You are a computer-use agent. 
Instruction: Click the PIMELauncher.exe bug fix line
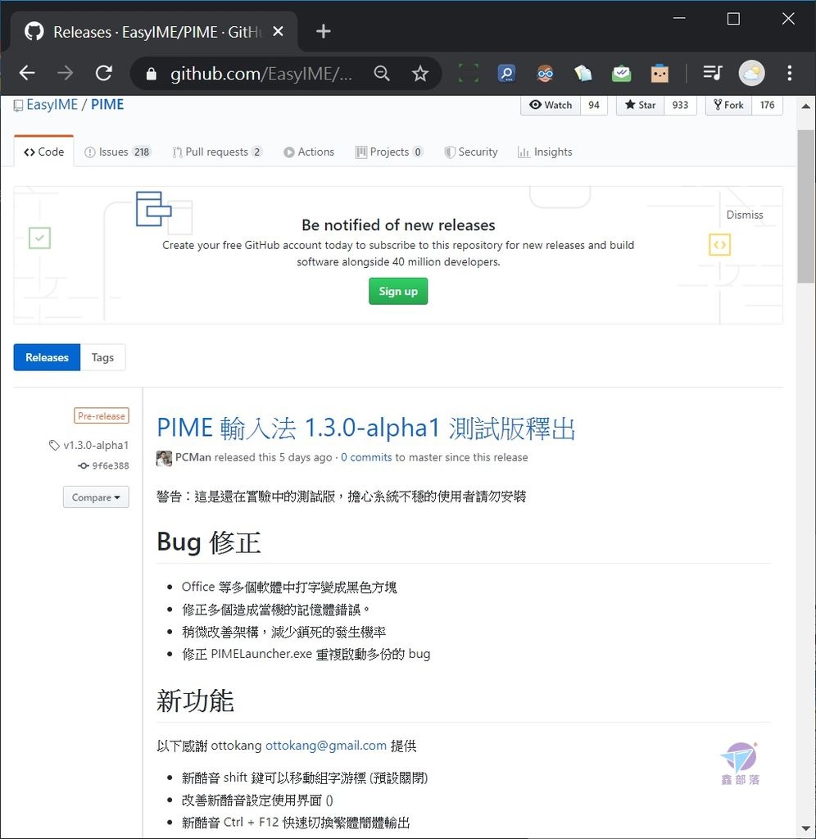(306, 654)
